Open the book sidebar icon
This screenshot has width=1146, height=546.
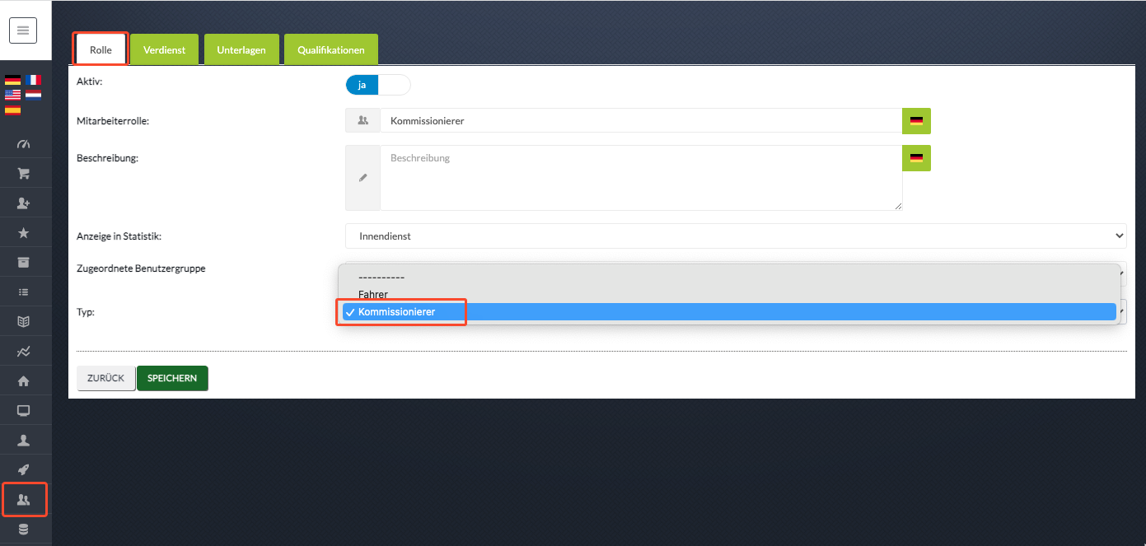pos(24,322)
